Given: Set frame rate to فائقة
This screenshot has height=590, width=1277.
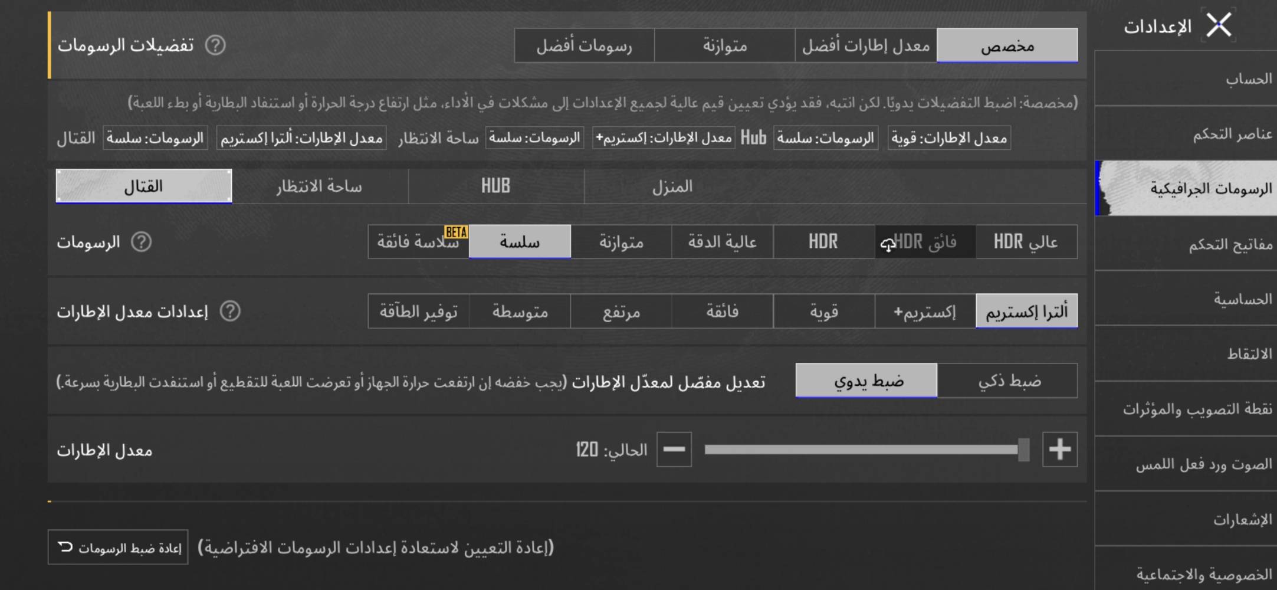Looking at the screenshot, I should pos(723,311).
